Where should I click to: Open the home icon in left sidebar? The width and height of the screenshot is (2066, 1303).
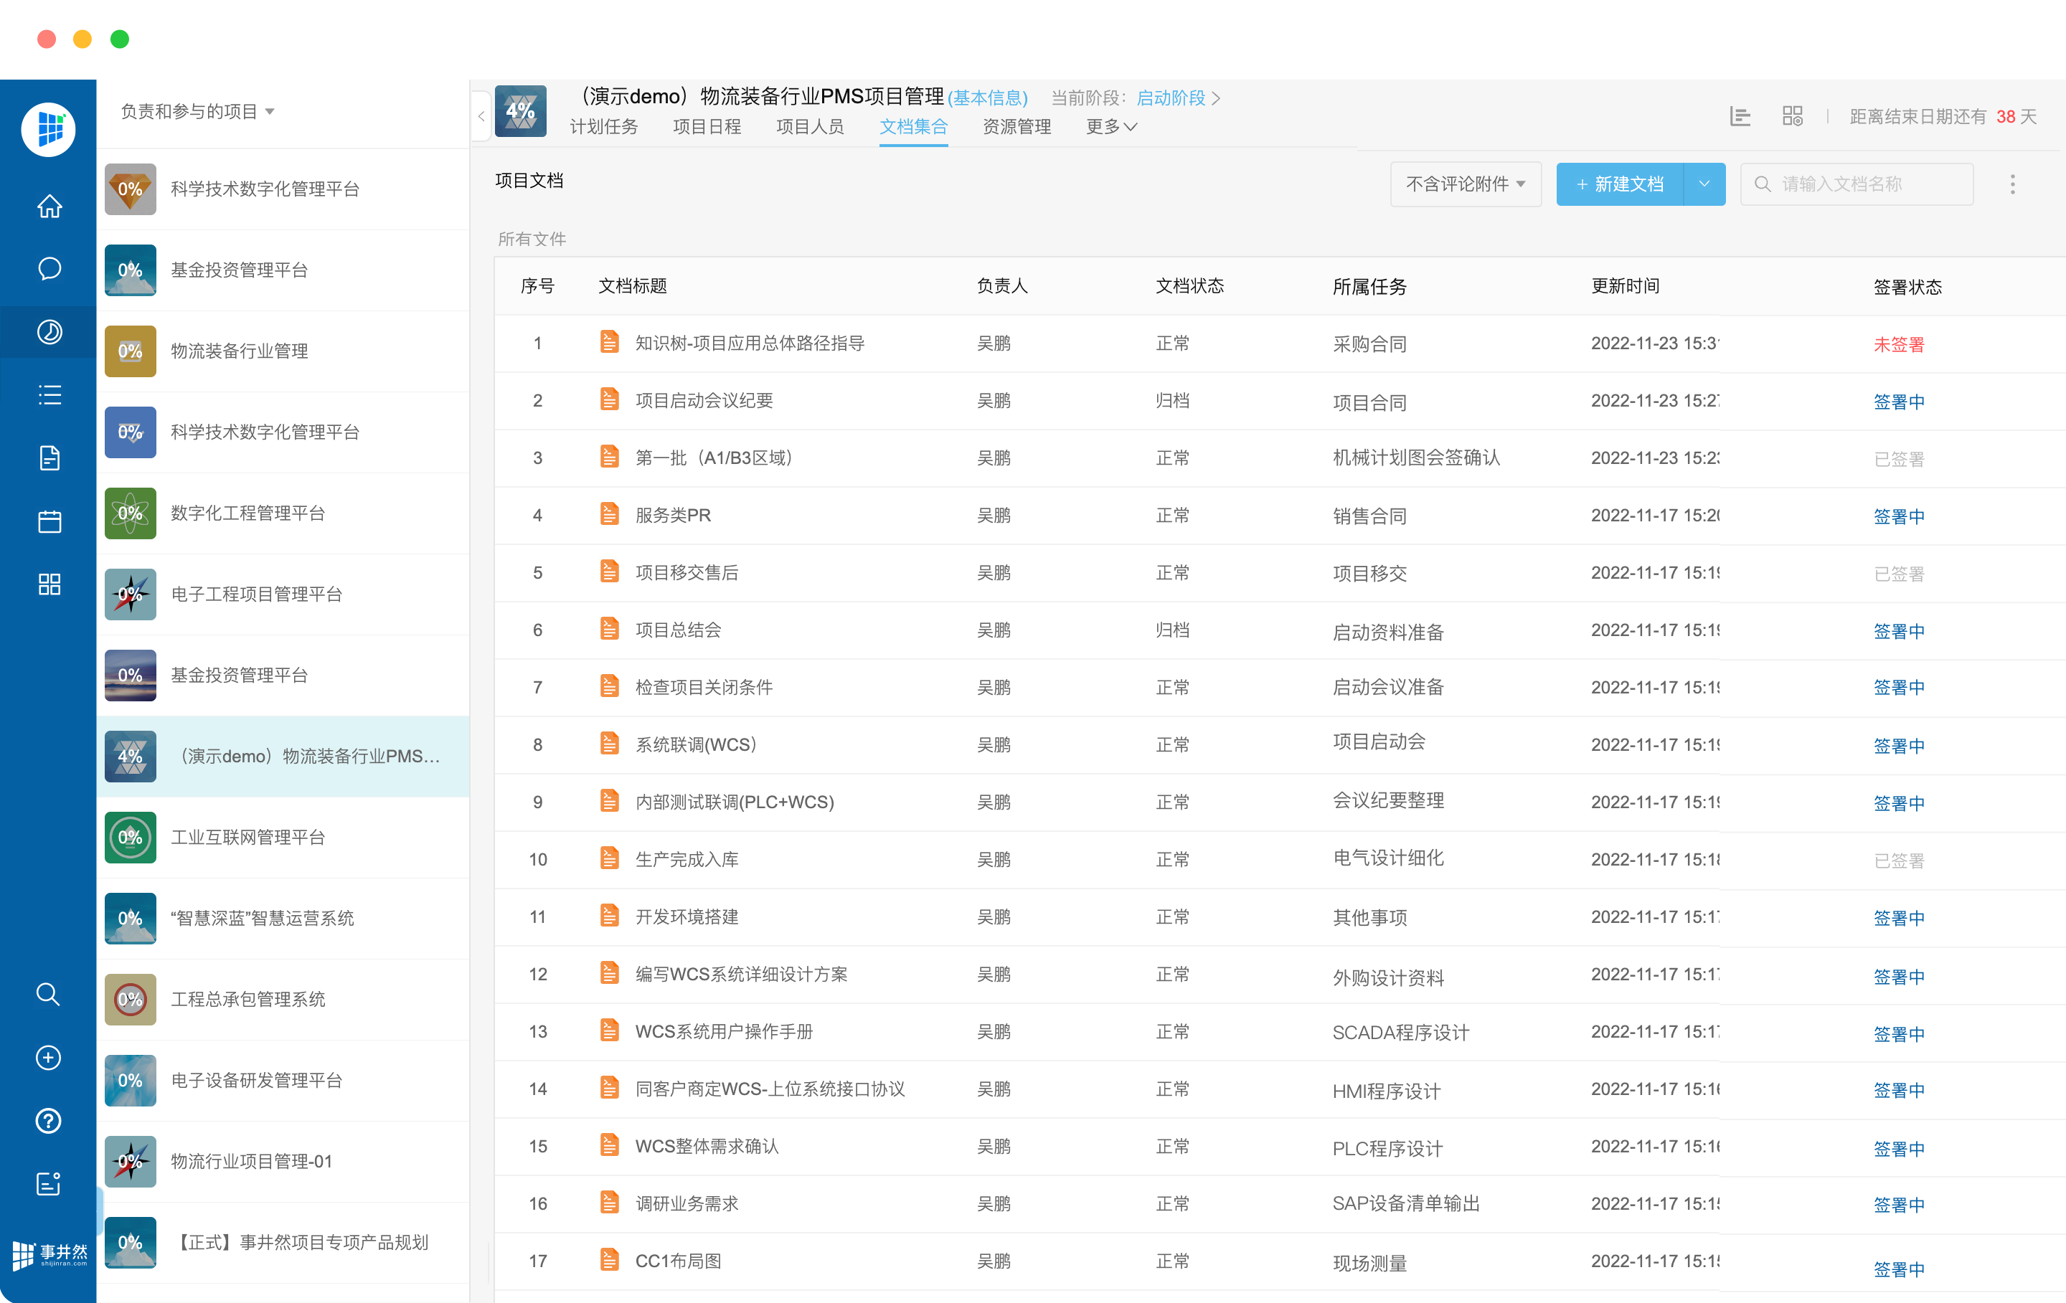[49, 207]
